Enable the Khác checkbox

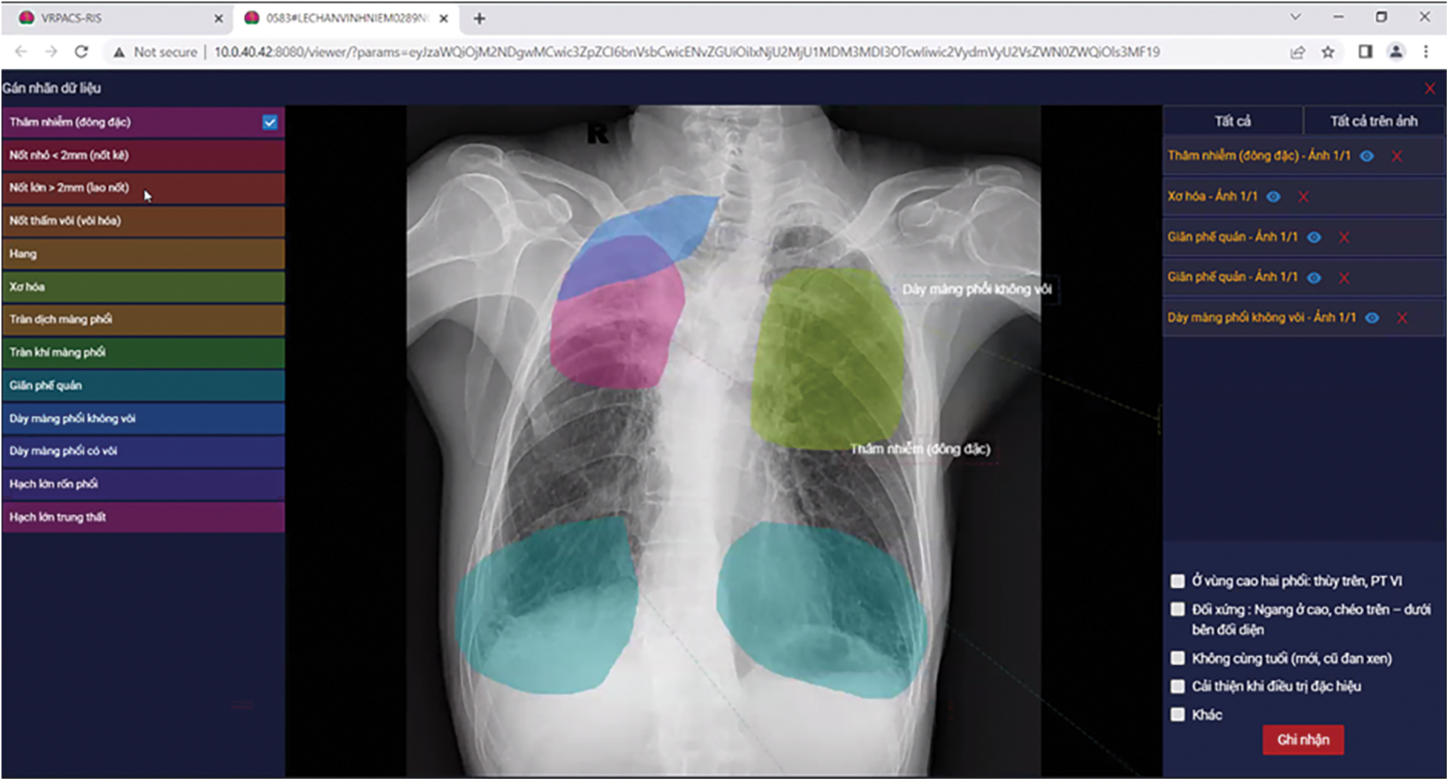click(1177, 715)
